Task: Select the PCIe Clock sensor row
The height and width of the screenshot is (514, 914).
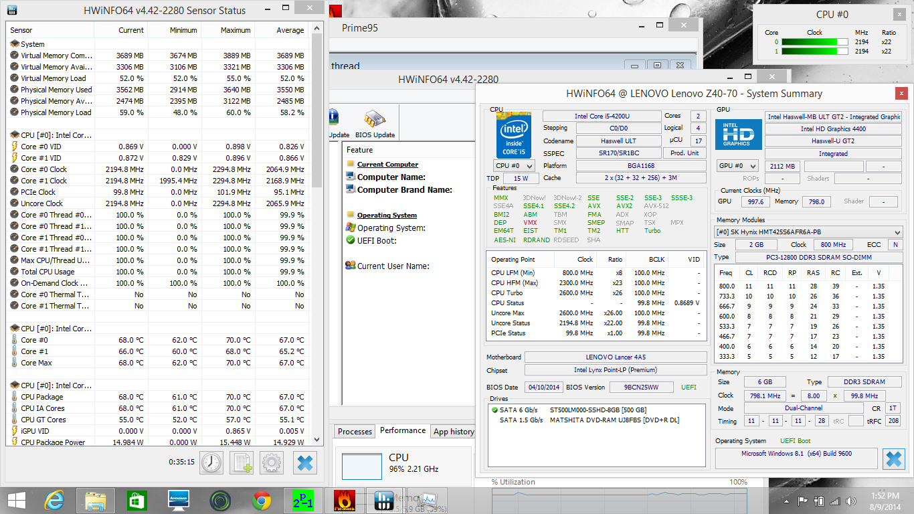Action: (158, 192)
